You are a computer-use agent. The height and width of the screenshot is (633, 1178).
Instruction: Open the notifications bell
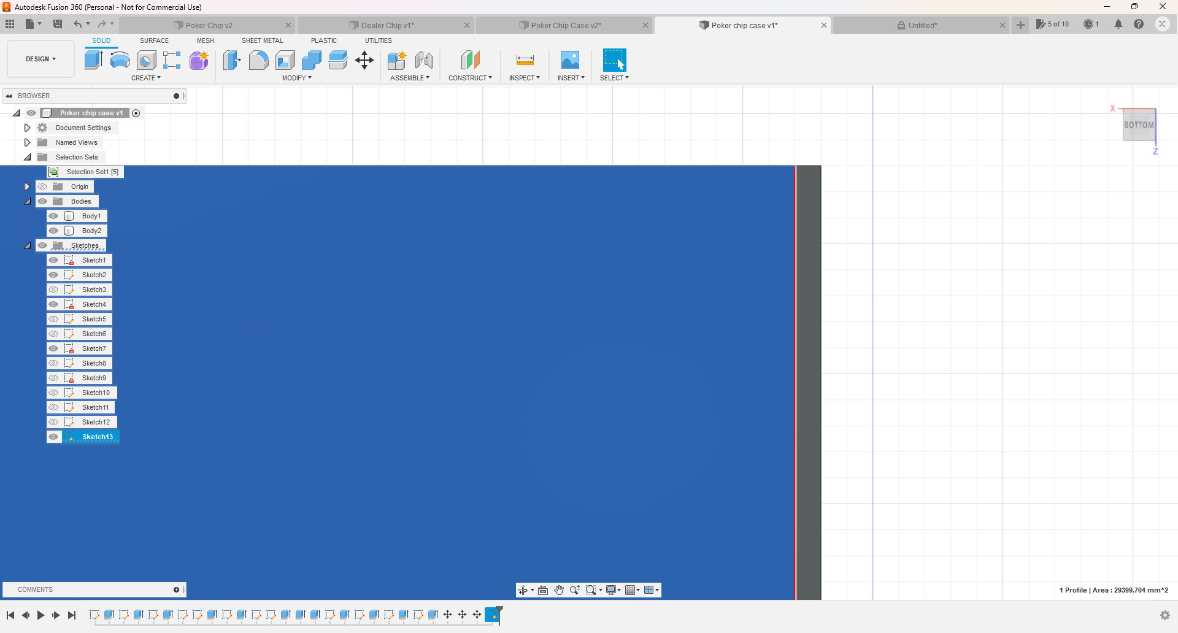(x=1118, y=24)
